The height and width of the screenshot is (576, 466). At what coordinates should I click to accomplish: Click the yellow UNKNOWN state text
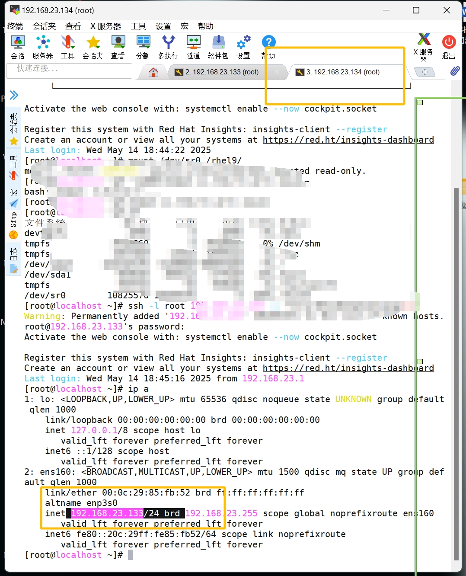(354, 399)
